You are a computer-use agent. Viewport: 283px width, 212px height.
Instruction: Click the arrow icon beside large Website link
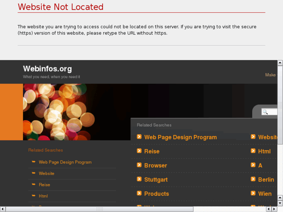[253, 137]
